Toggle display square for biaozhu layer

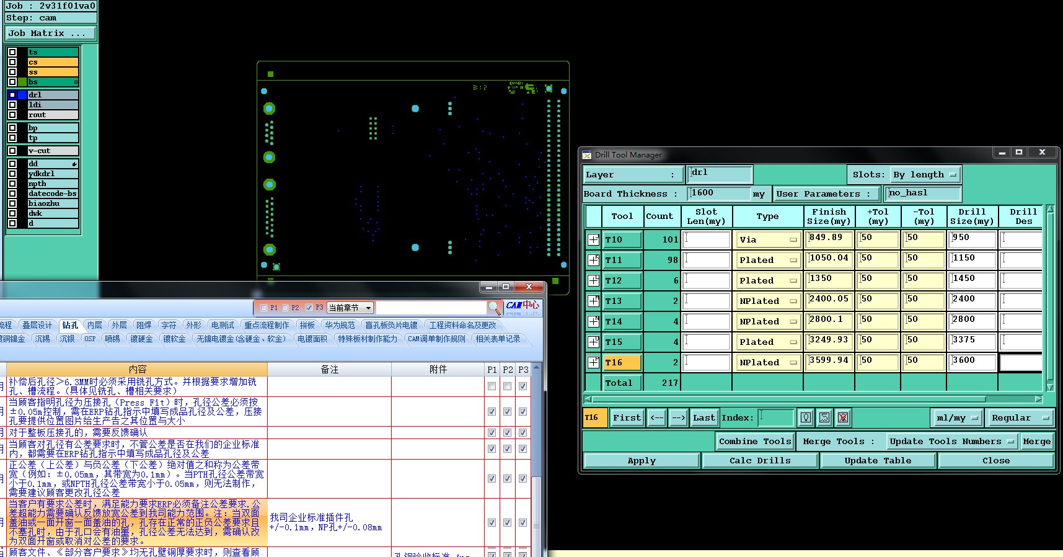click(x=12, y=203)
